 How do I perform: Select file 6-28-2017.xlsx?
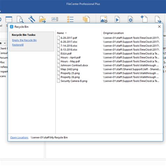pyautogui.click(x=69, y=42)
